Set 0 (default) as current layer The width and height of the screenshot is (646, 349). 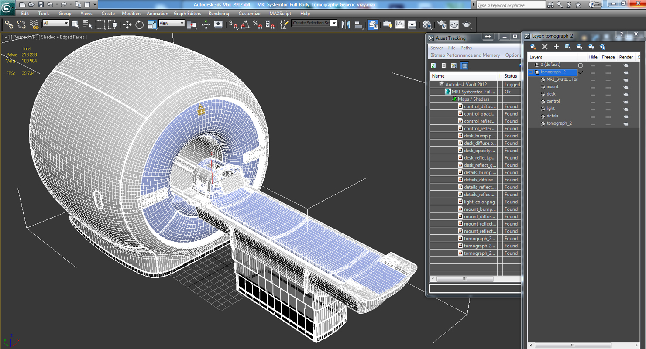pyautogui.click(x=581, y=65)
